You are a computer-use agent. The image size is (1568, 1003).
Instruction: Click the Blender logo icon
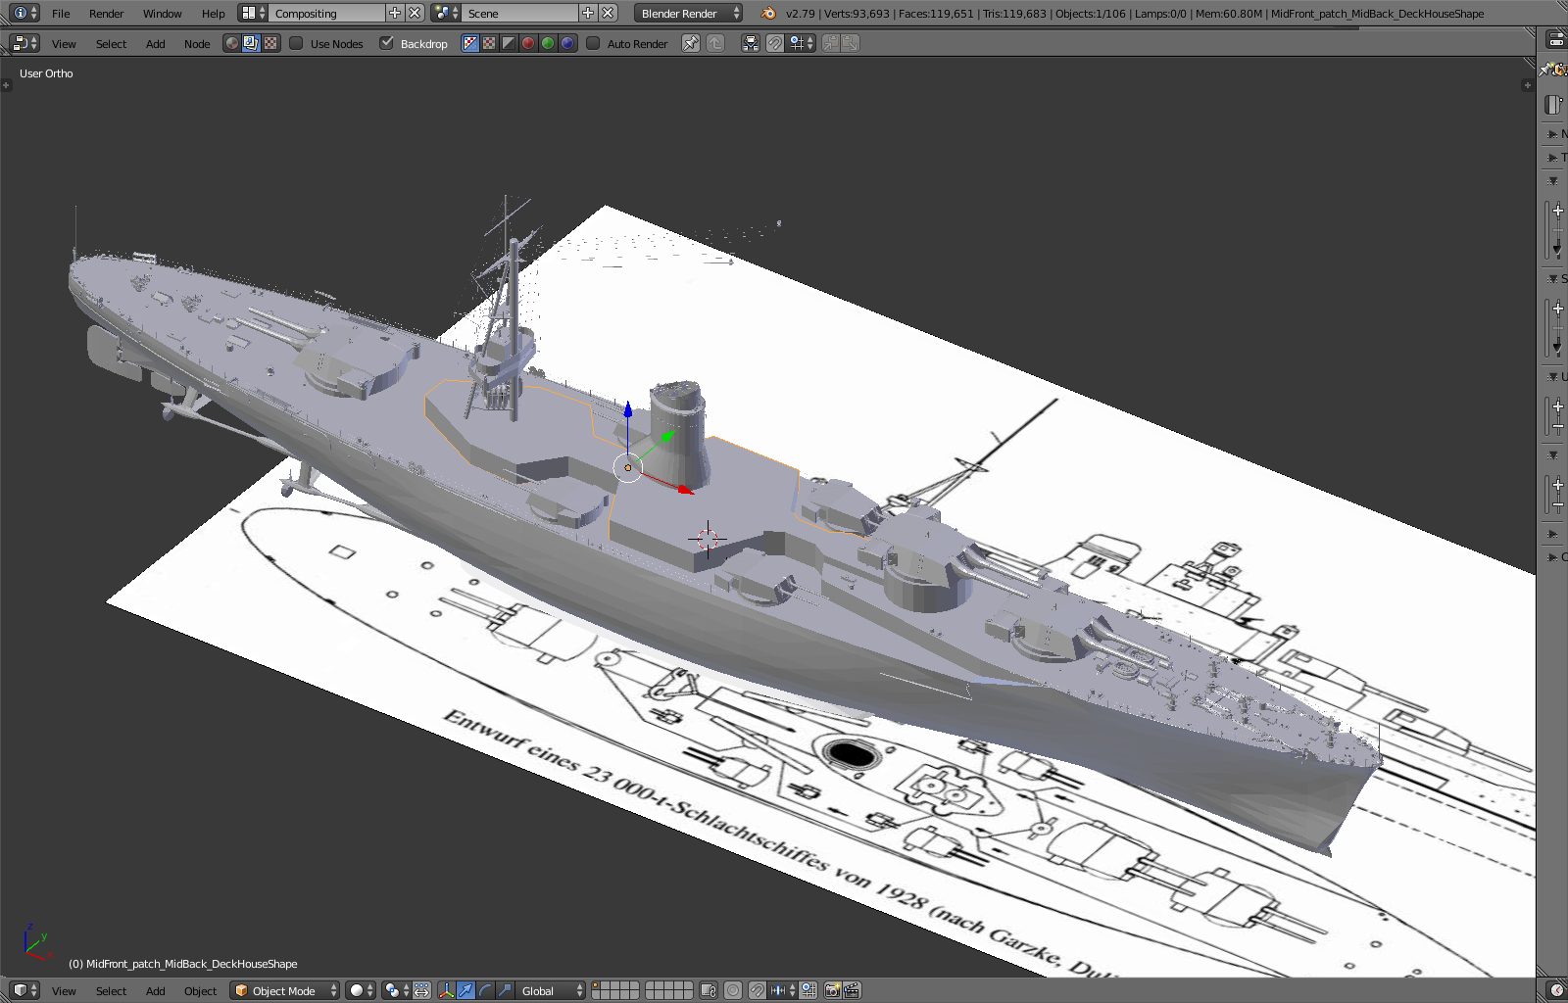[x=768, y=13]
